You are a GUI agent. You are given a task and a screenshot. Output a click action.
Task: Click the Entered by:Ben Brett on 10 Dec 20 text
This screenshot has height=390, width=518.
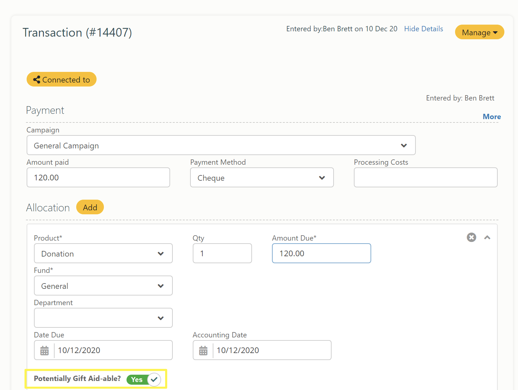[x=342, y=29]
